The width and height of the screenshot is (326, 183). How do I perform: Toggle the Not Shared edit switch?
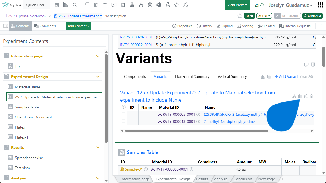tap(287, 16)
